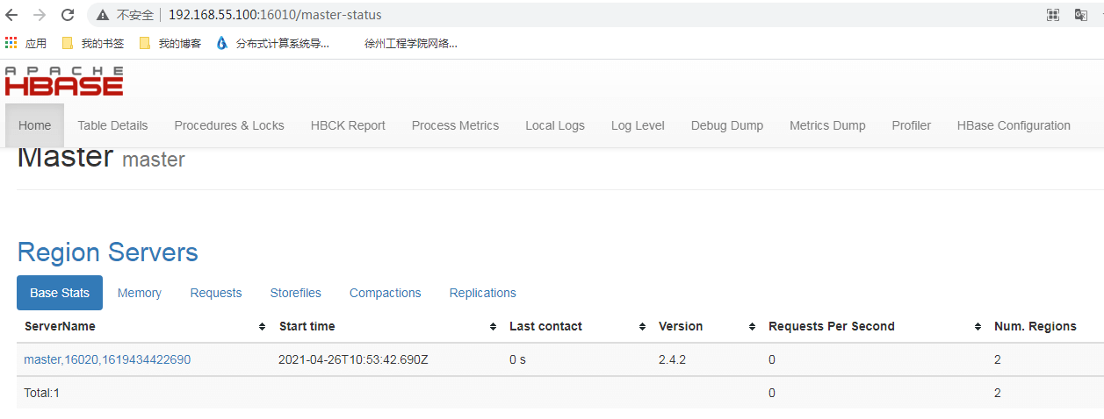Sort by Start time column arrow

492,326
